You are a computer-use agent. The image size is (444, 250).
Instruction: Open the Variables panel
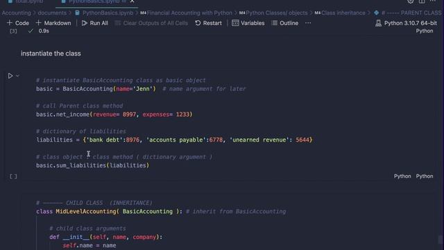[248, 23]
